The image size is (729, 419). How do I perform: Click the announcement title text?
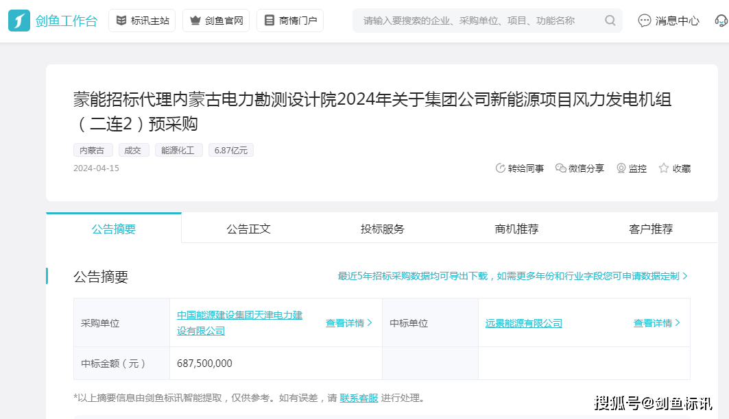coord(372,112)
